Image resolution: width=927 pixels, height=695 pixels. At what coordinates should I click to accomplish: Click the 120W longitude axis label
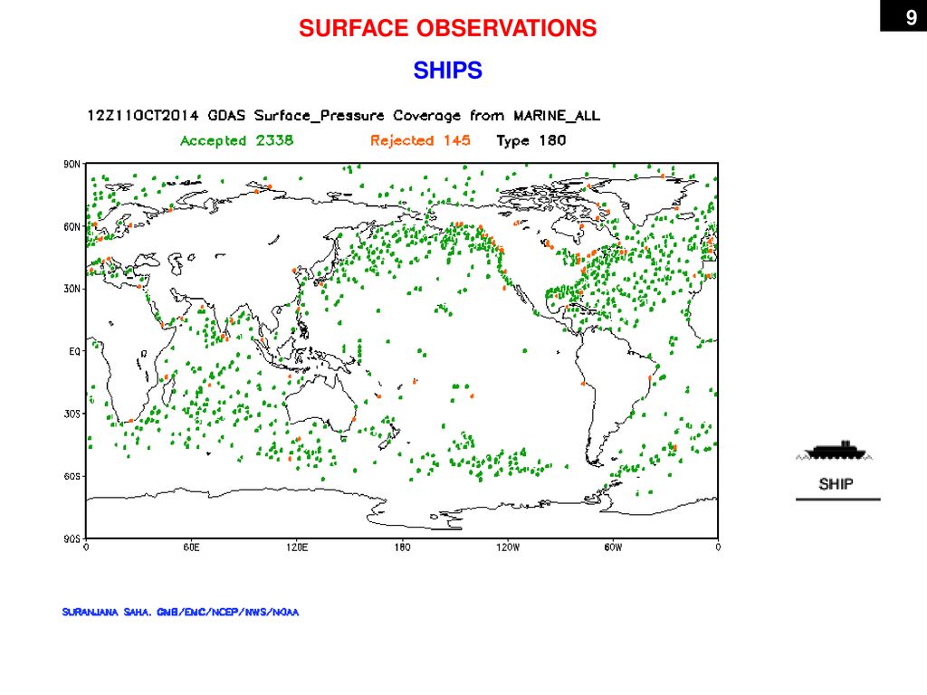pyautogui.click(x=508, y=547)
